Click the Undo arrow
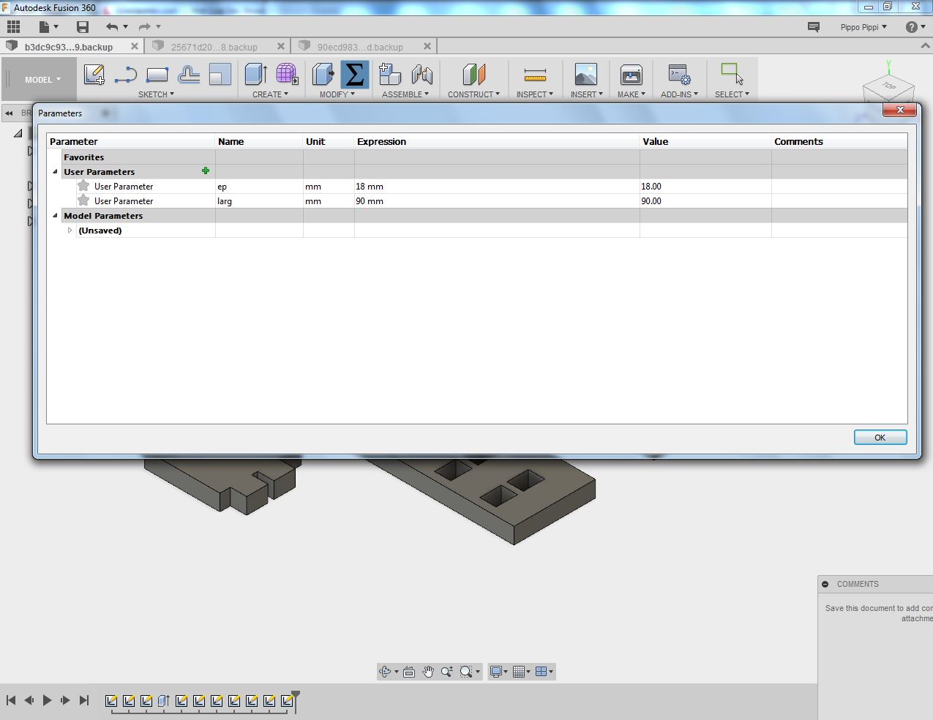The height and width of the screenshot is (720, 933). click(112, 27)
